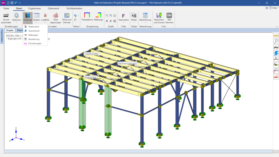Select Materialien in the Kataloge menu
279x157 pixels.
(34, 27)
